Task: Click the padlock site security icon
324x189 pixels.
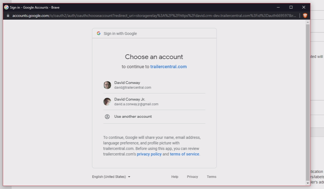Action: [8, 16]
